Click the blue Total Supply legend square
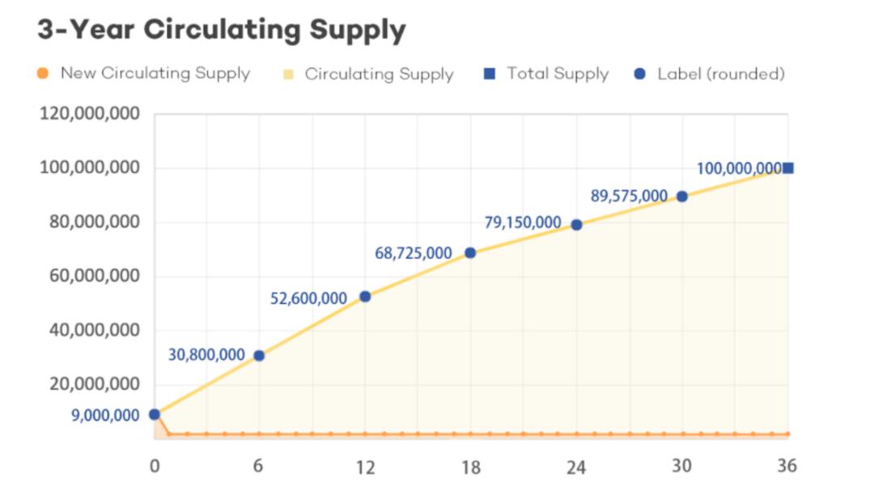 click(489, 74)
